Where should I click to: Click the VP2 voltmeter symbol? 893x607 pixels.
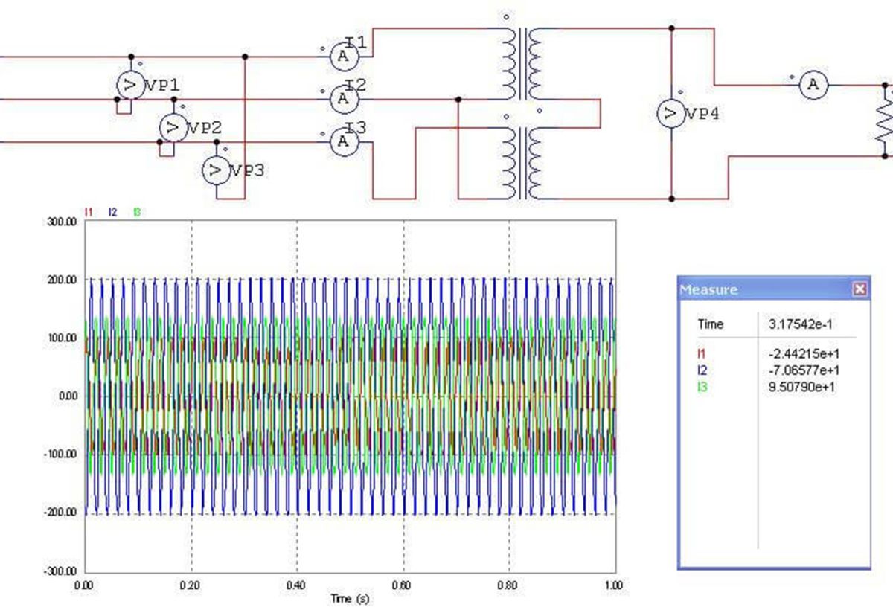point(172,127)
